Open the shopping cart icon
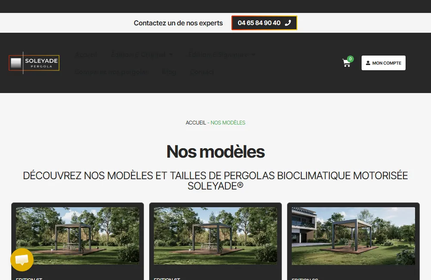The height and width of the screenshot is (280, 431). pos(347,63)
